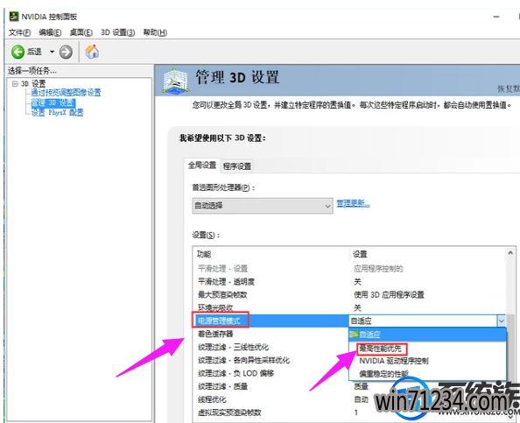The image size is (520, 423).
Task: Open the Back history dropdown arrow
Action: pos(52,52)
